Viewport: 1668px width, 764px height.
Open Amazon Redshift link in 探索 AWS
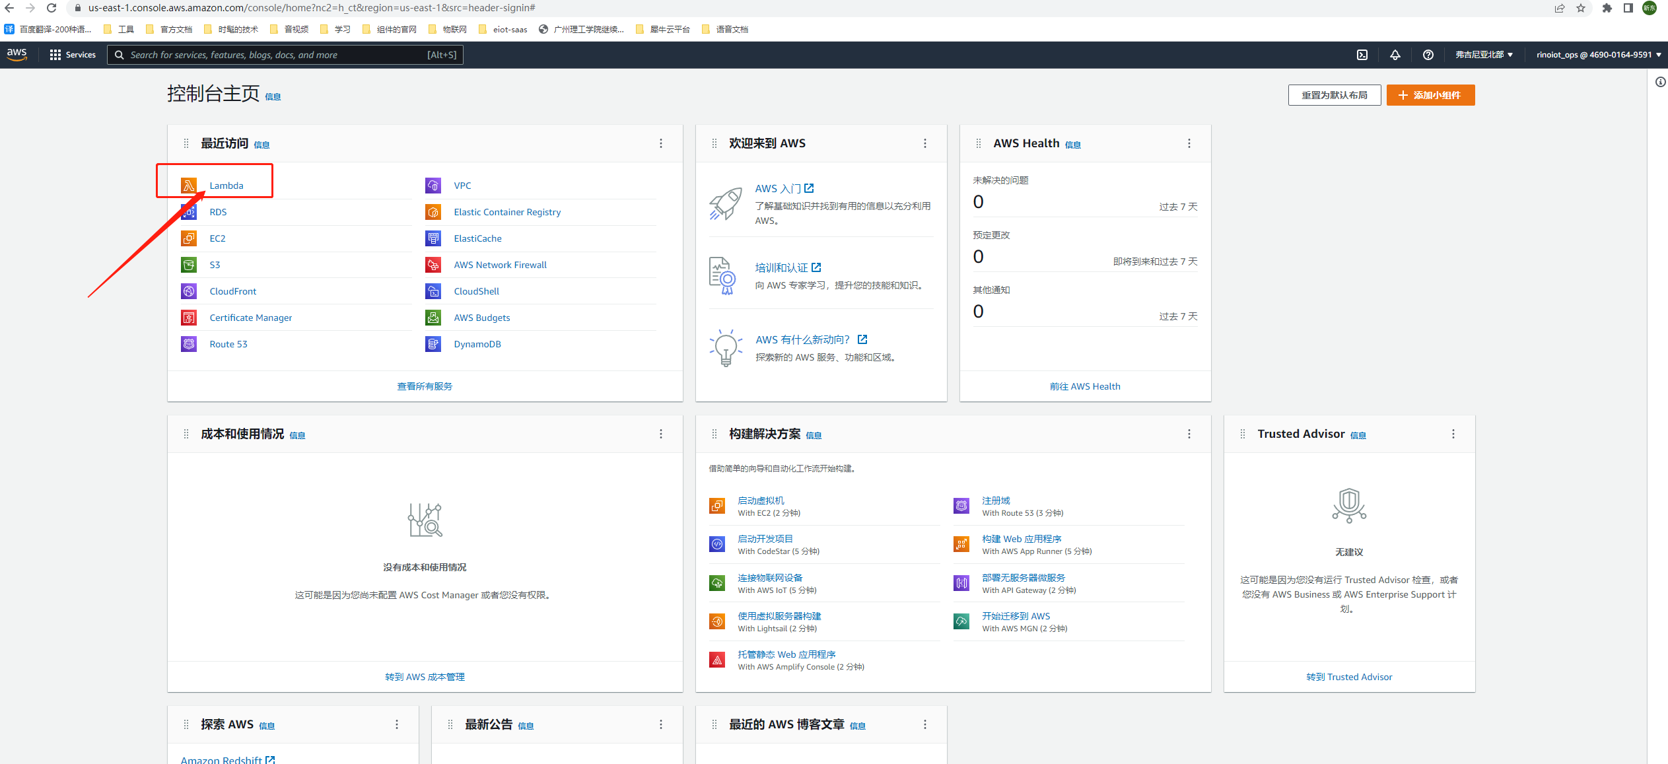228,760
